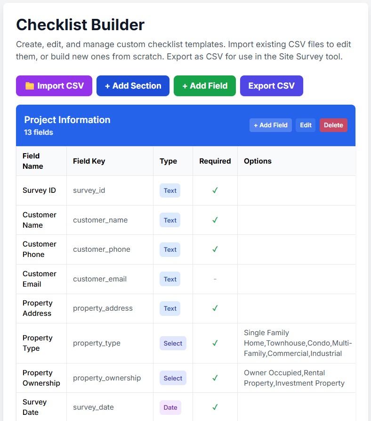
Task: Click the options list for Property Type
Action: coord(297,343)
